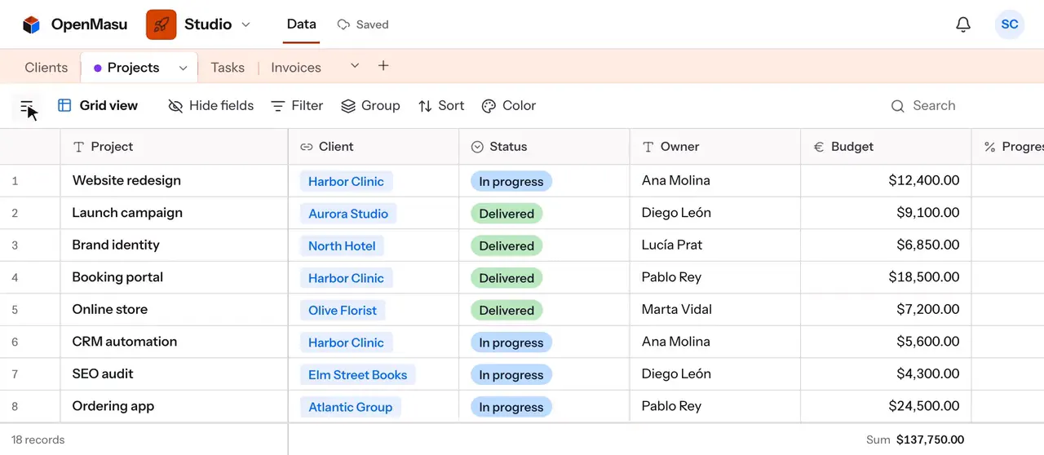Viewport: 1044px width, 455px height.
Task: Open the Color palette menu
Action: coord(509,105)
